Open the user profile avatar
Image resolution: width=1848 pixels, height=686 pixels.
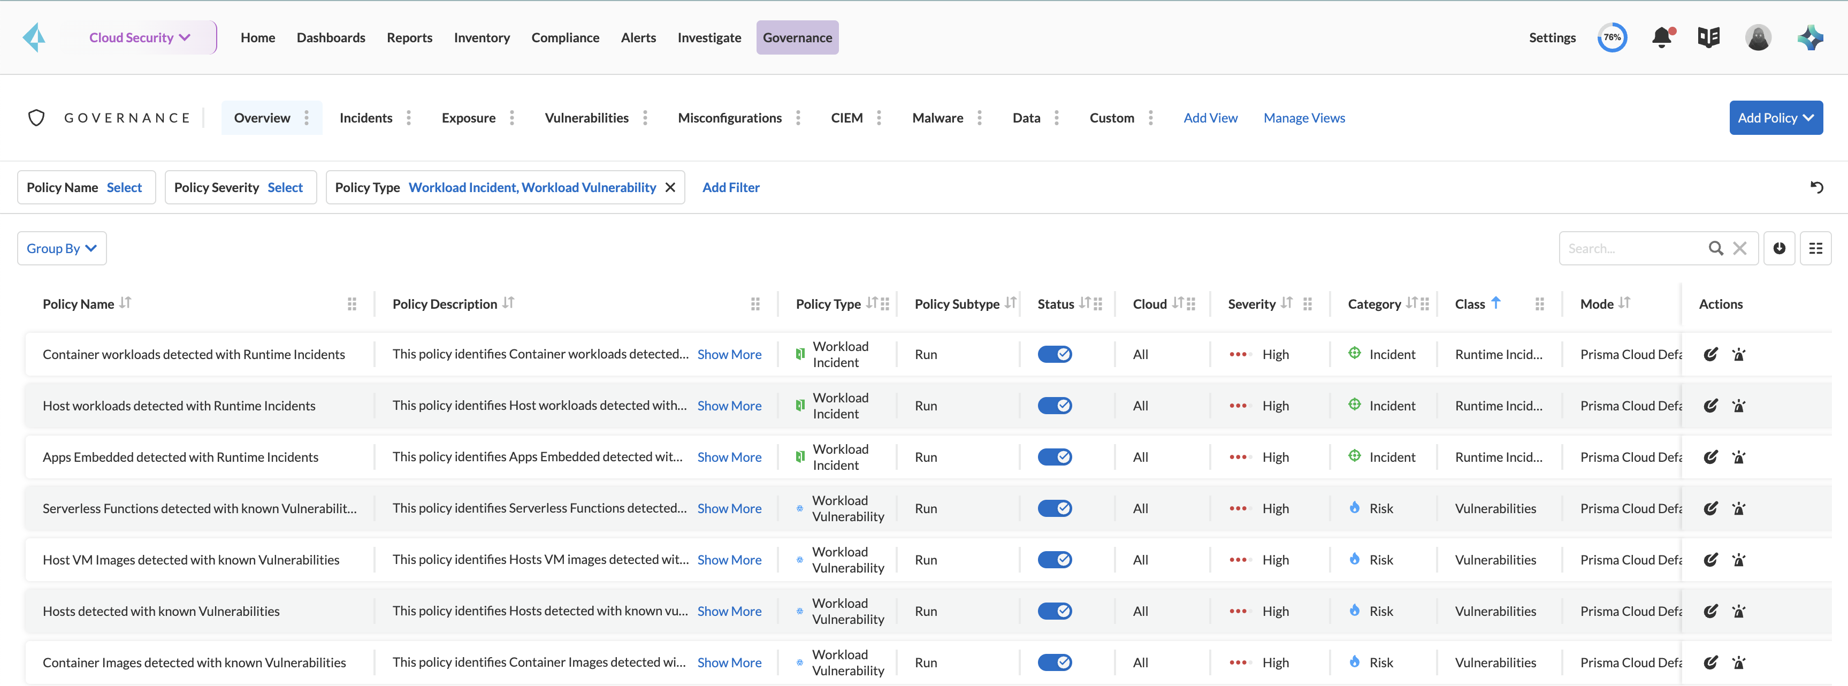[1758, 37]
